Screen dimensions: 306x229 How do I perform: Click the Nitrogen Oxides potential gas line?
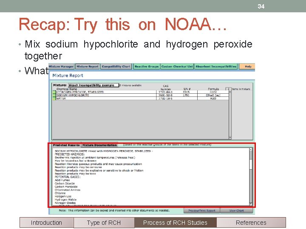click(65, 203)
